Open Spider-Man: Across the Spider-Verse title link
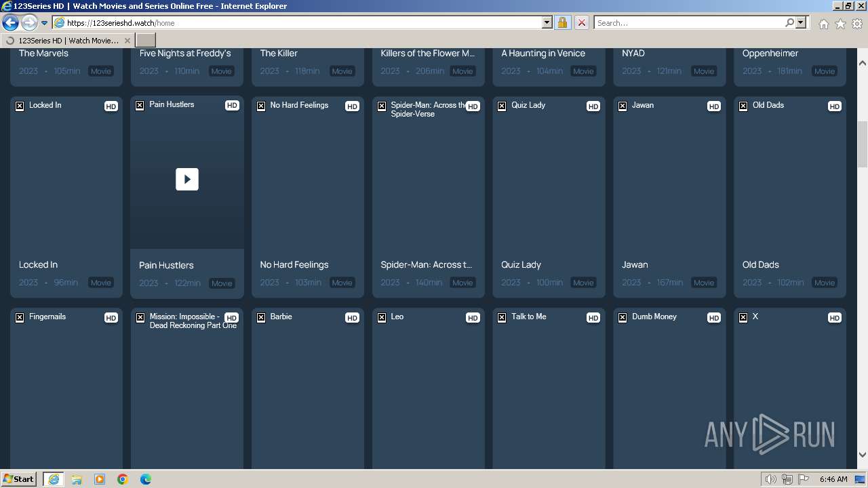 pos(427,264)
